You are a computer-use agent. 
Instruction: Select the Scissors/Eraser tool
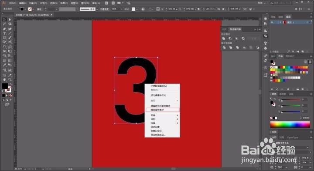coord(10,42)
